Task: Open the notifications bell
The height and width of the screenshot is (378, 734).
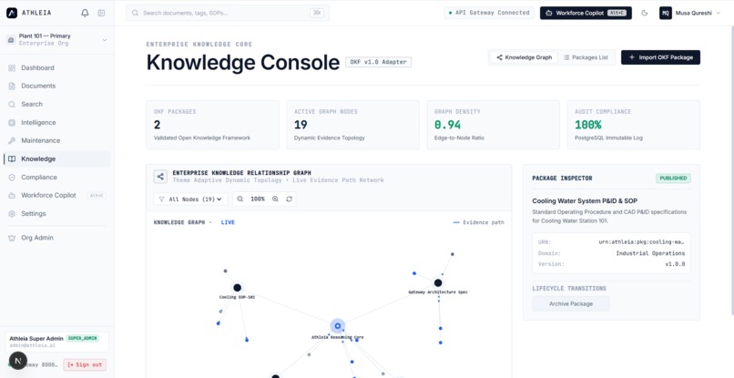Action: point(85,13)
